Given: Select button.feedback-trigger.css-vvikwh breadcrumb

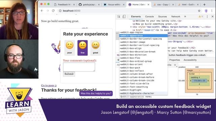Looking at the screenshot, I should pos(187,55).
